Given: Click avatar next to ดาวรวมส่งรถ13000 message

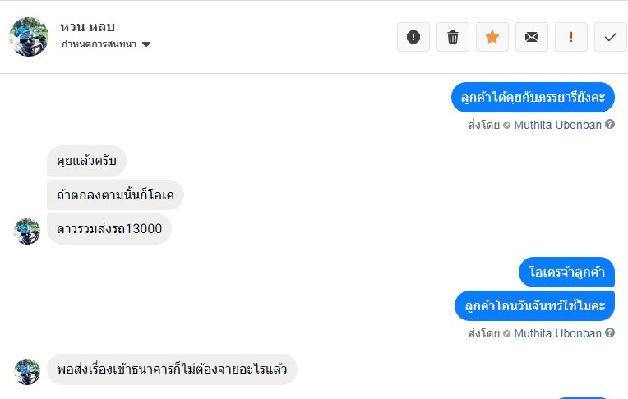Looking at the screenshot, I should (x=27, y=231).
